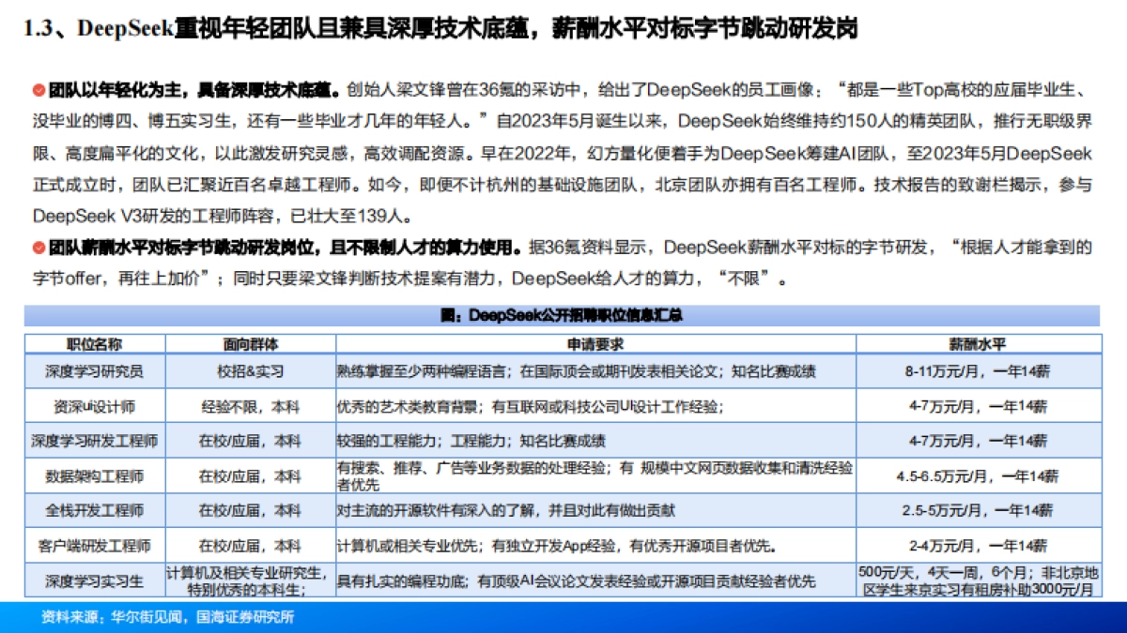Screen dimensions: 1127x633
Task: Click the 深度学习研发工程师 cell
Action: (x=97, y=440)
